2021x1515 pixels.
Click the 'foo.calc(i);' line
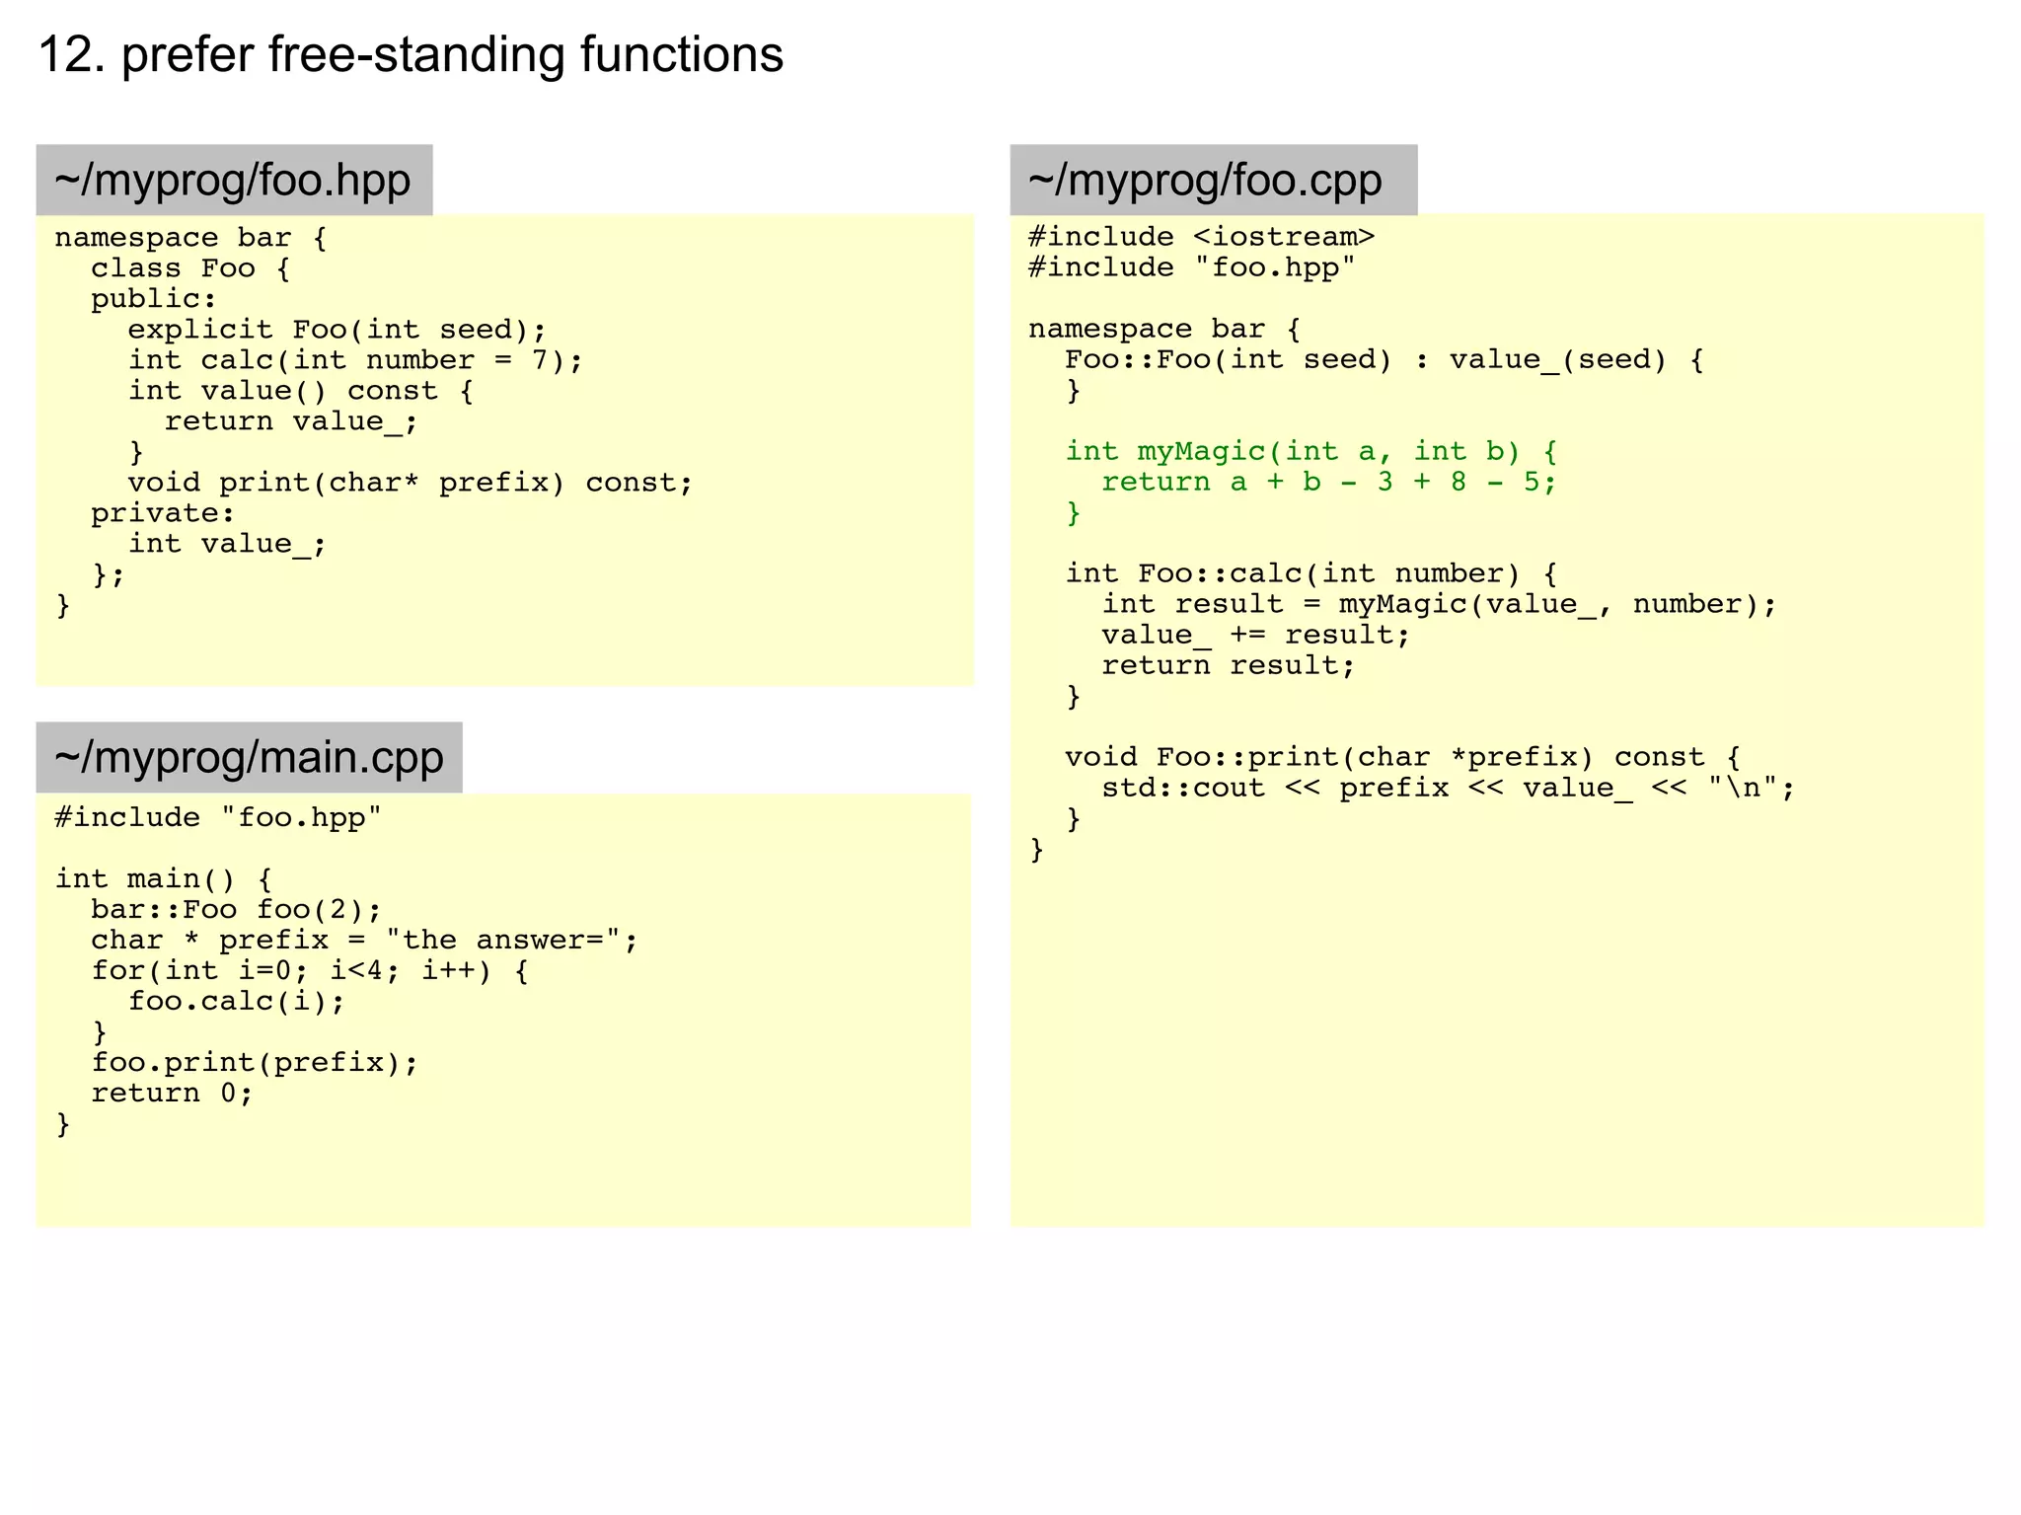[x=237, y=1001]
